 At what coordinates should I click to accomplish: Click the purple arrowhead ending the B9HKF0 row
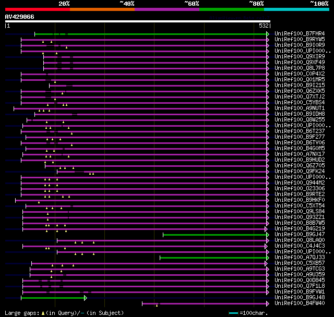coord(268,200)
